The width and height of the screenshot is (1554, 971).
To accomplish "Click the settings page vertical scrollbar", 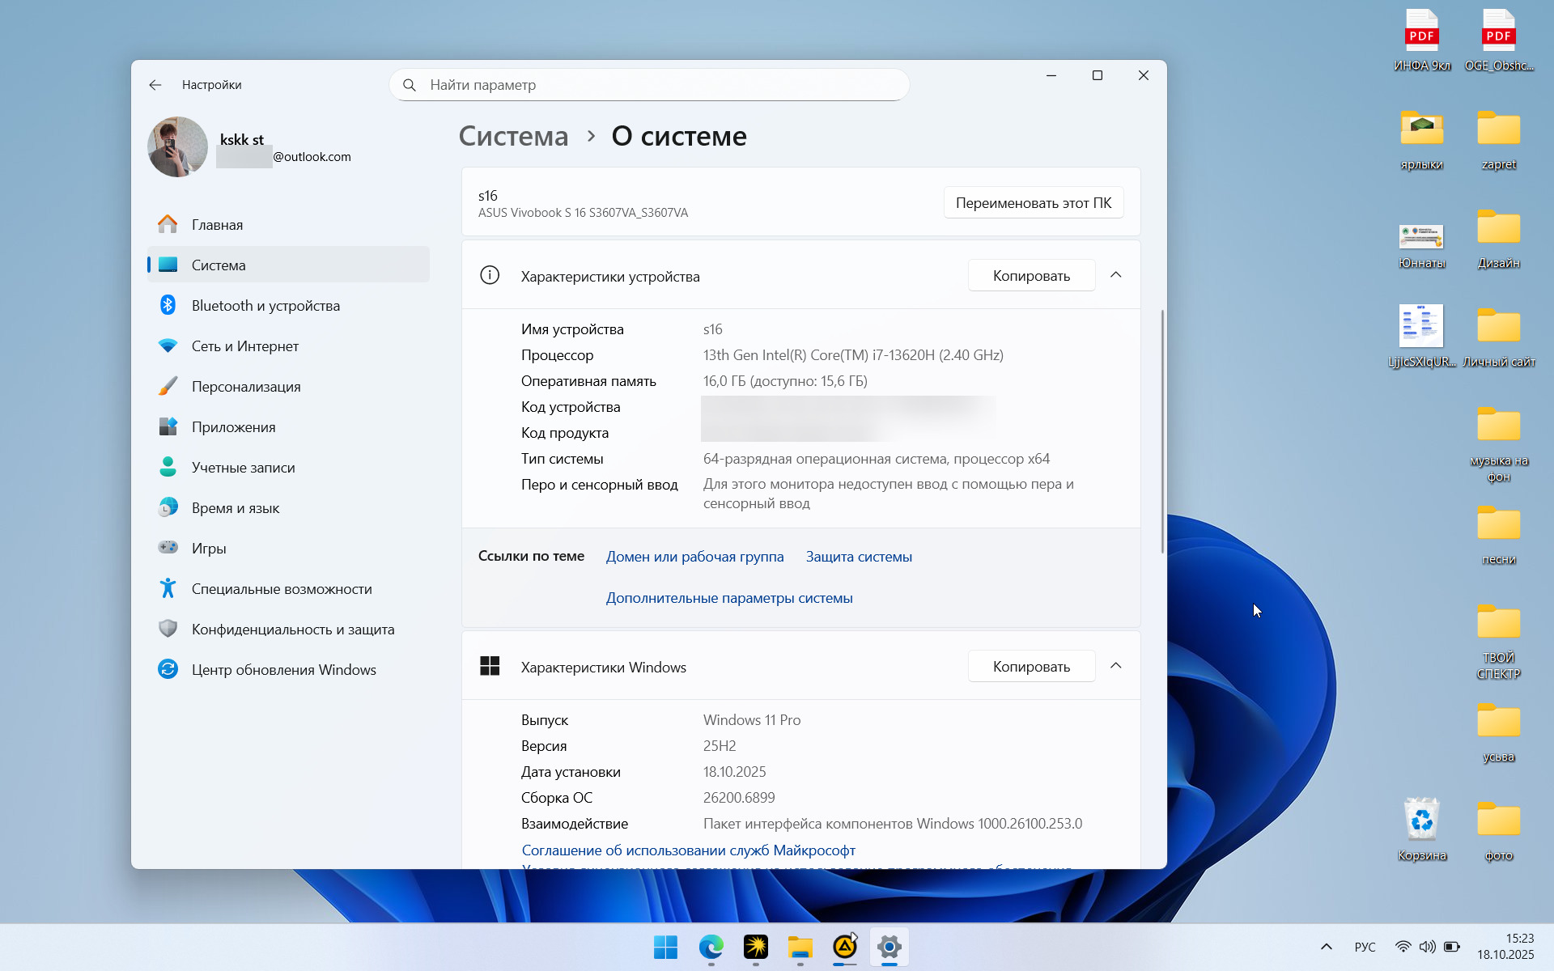I will [x=1162, y=430].
